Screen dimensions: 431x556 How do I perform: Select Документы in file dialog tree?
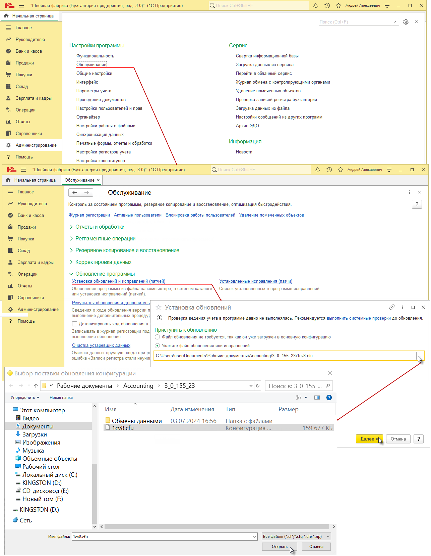click(x=38, y=426)
